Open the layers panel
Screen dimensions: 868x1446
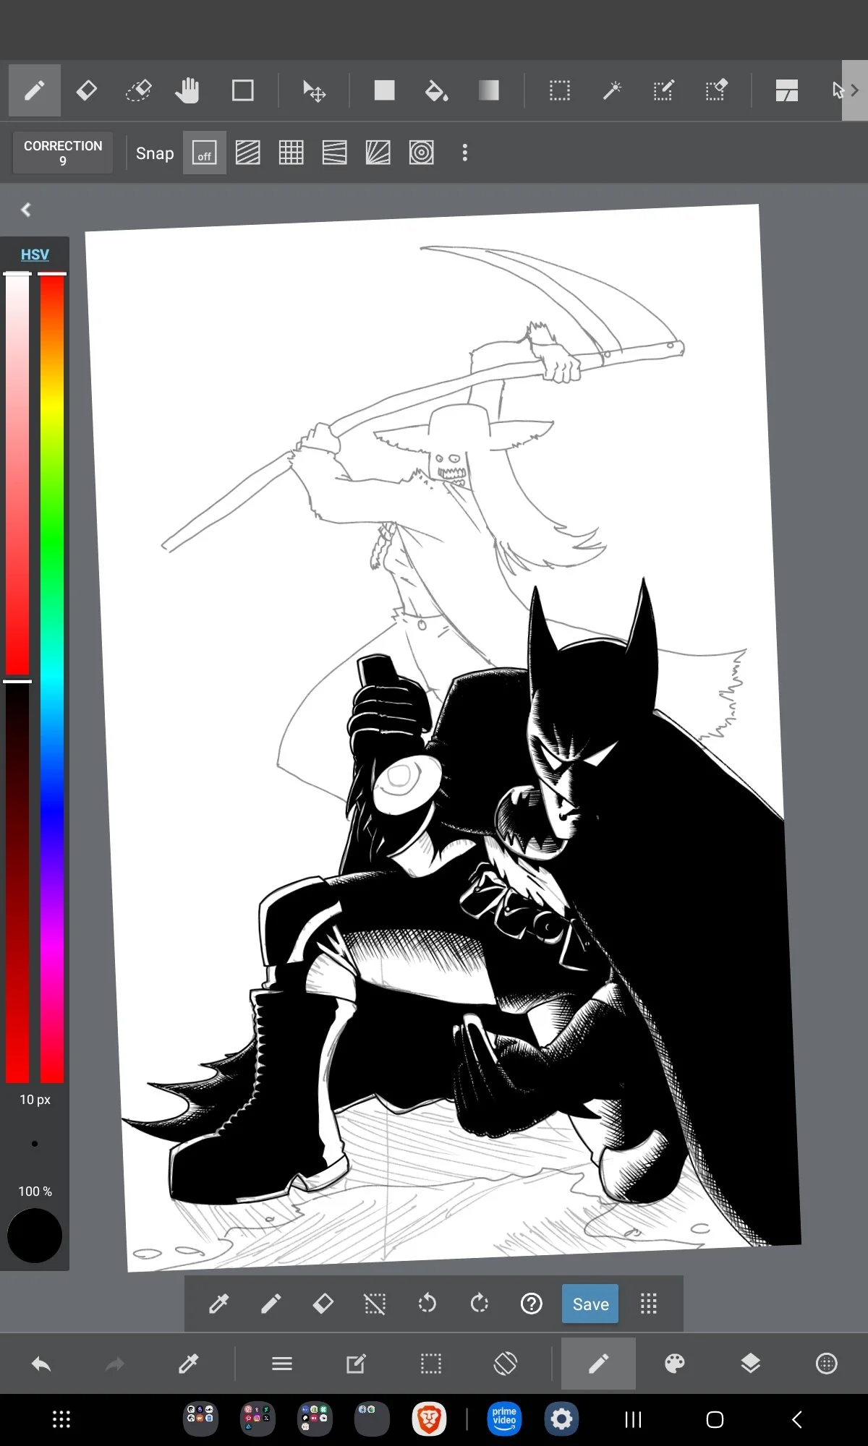751,1364
